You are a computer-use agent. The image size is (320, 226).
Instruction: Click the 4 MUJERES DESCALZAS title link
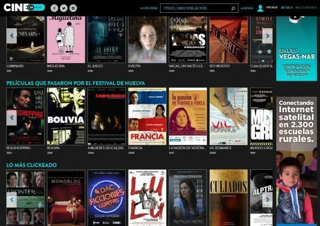point(106,148)
